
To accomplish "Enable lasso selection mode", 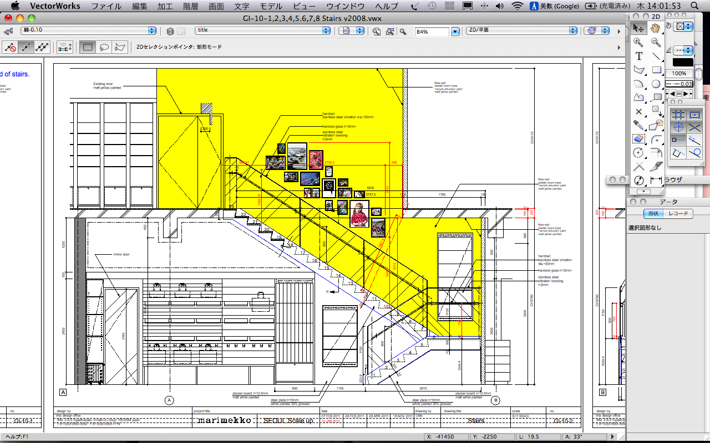I will pos(104,48).
